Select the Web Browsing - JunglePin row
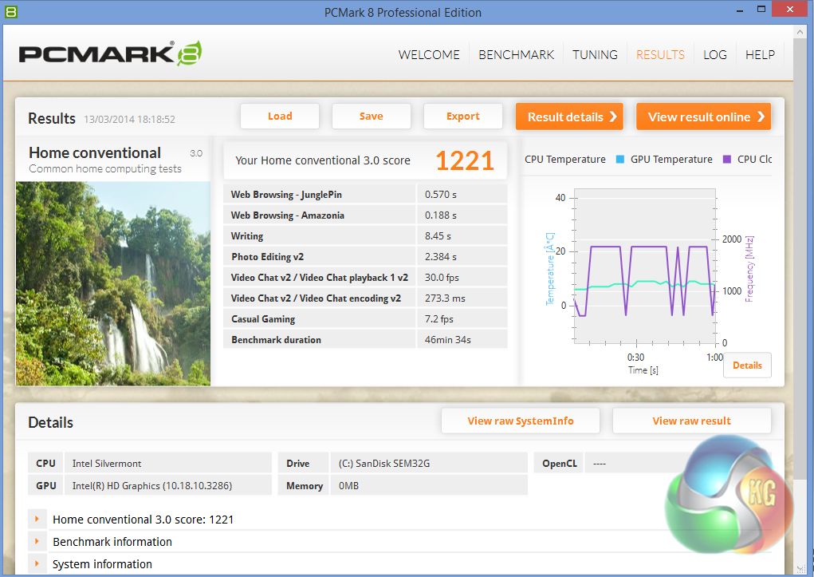 pos(365,195)
